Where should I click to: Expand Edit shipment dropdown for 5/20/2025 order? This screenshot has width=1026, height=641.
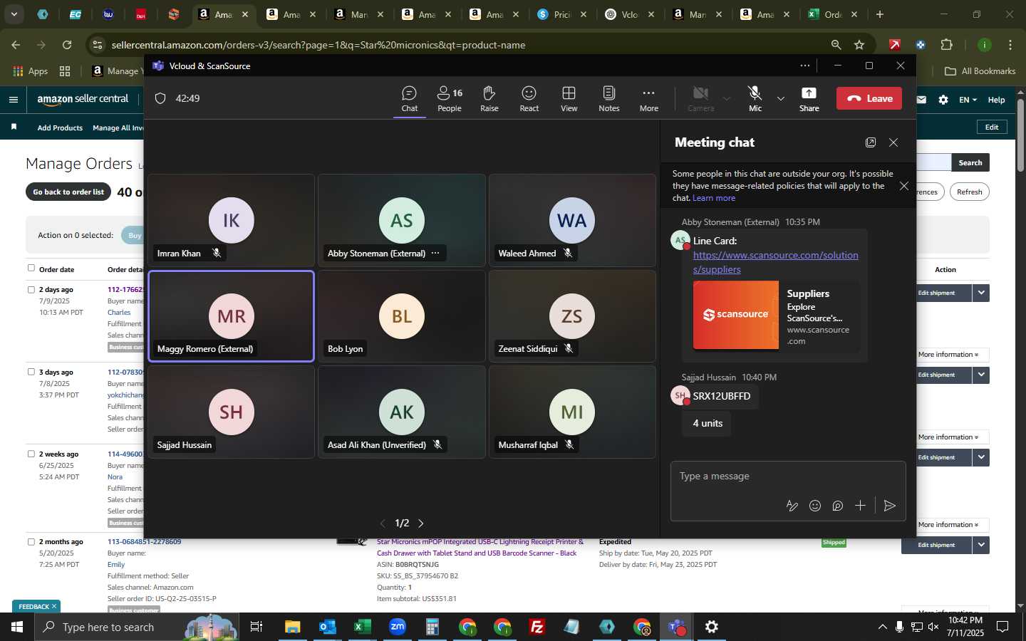tap(981, 545)
